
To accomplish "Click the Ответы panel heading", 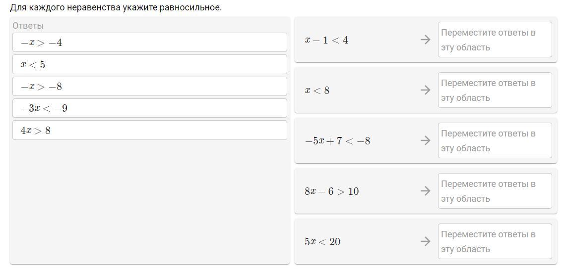I will 28,26.
